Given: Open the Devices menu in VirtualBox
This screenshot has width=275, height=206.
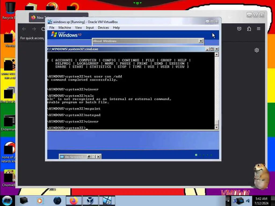Looking at the screenshot, I should point(103,28).
